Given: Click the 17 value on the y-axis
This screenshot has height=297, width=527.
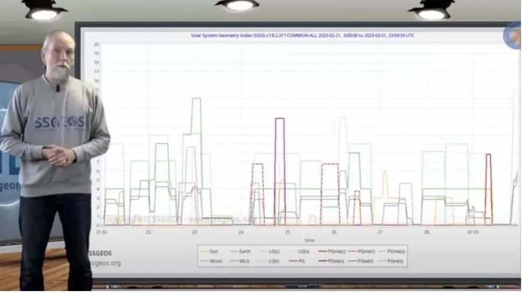Looking at the screenshot, I should tap(96, 72).
